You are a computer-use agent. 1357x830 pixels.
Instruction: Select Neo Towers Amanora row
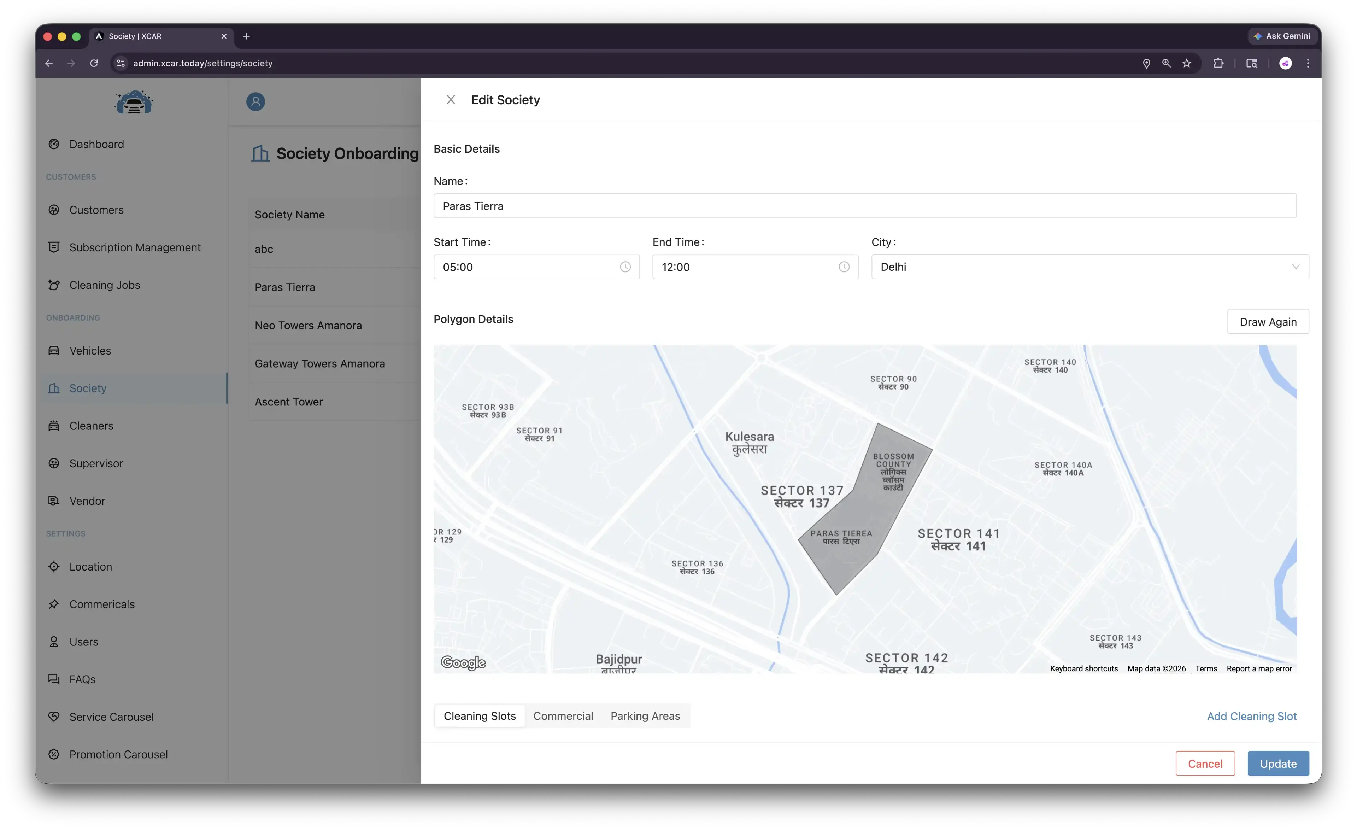[x=335, y=326]
